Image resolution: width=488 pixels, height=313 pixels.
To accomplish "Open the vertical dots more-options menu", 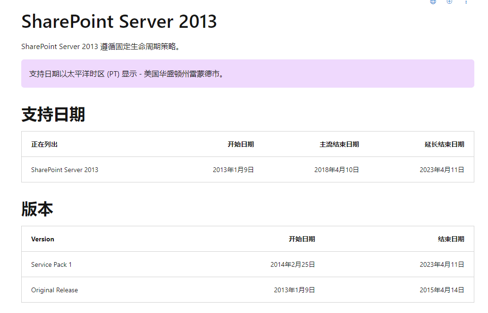I will [x=466, y=2].
